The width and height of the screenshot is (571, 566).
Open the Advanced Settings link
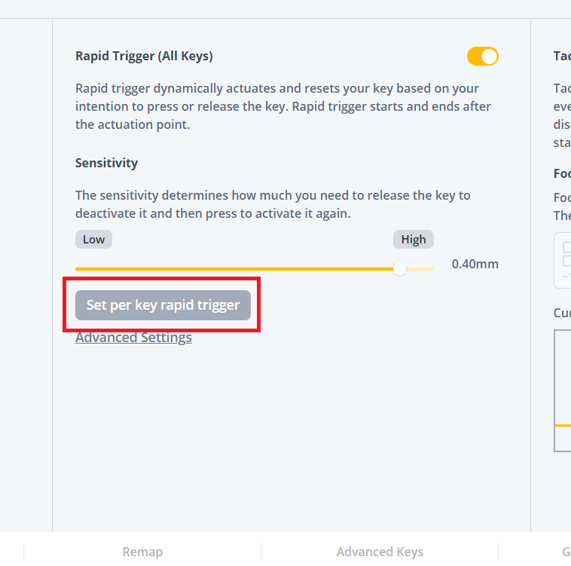(133, 338)
